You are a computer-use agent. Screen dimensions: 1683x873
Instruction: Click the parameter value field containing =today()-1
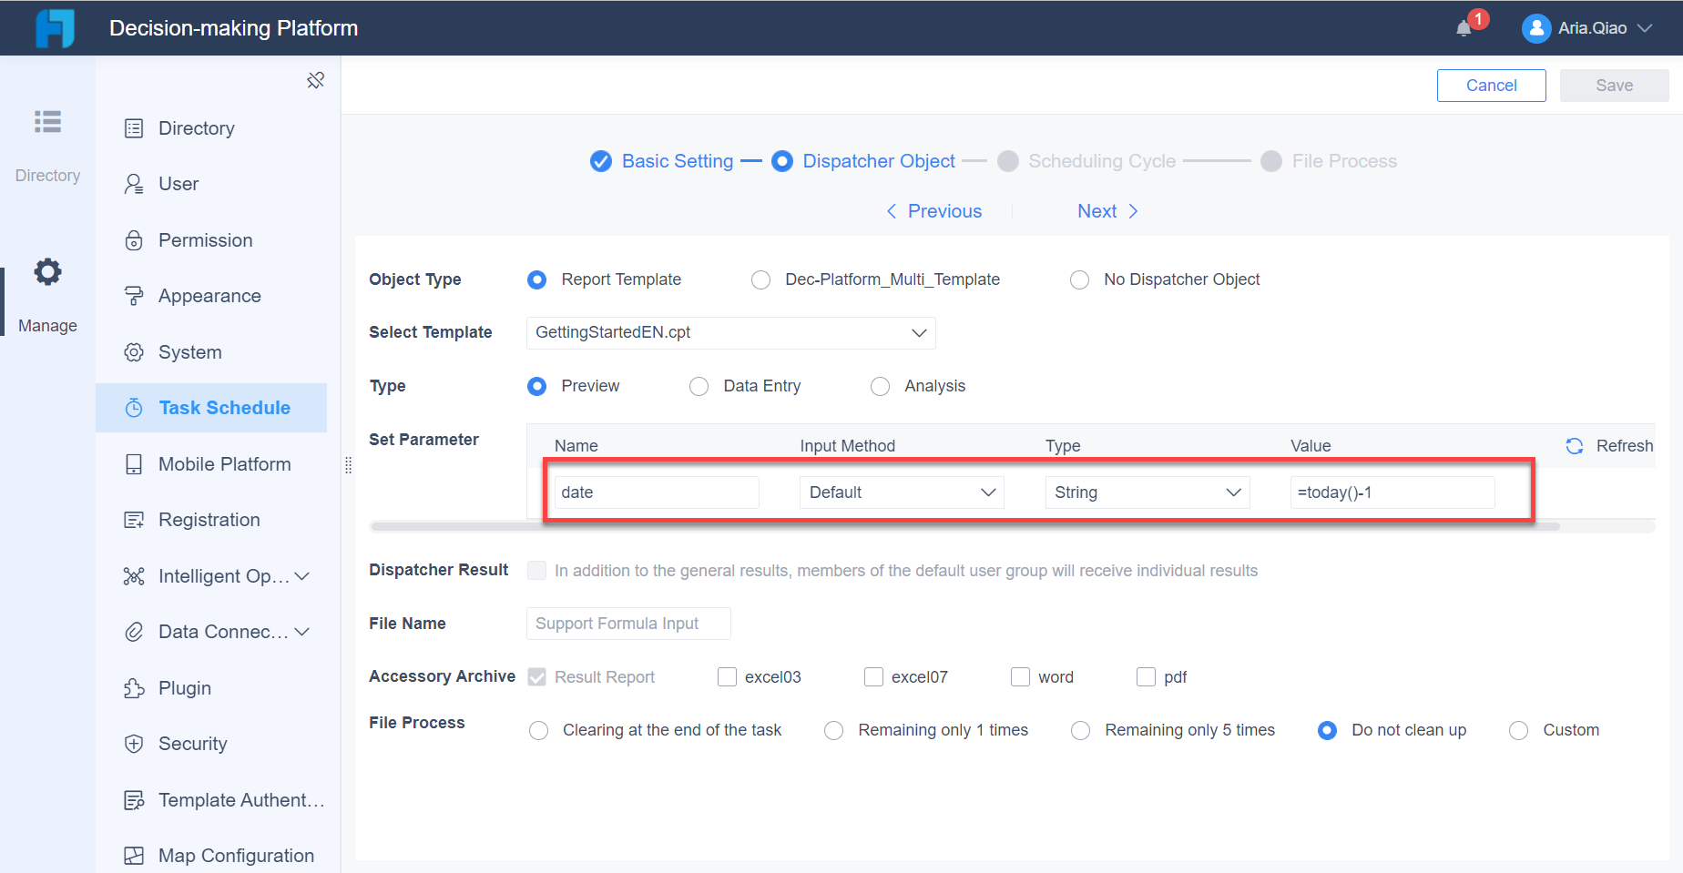1392,492
